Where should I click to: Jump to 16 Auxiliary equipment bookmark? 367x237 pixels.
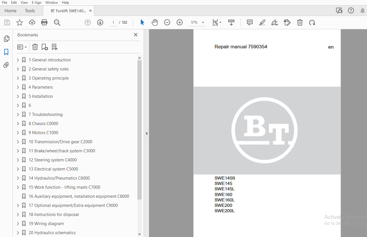coord(79,196)
